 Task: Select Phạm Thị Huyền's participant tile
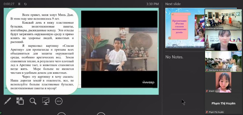[x=223, y=104]
